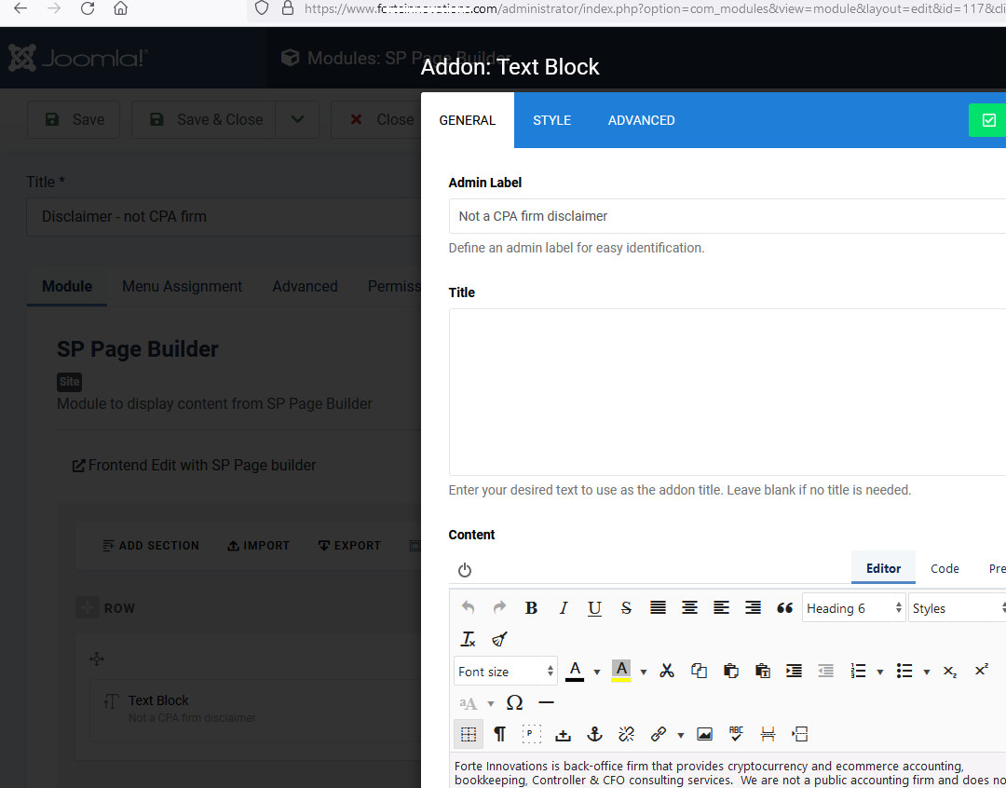This screenshot has height=788, width=1006.
Task: Insert an image using the picture icon
Action: 704,734
